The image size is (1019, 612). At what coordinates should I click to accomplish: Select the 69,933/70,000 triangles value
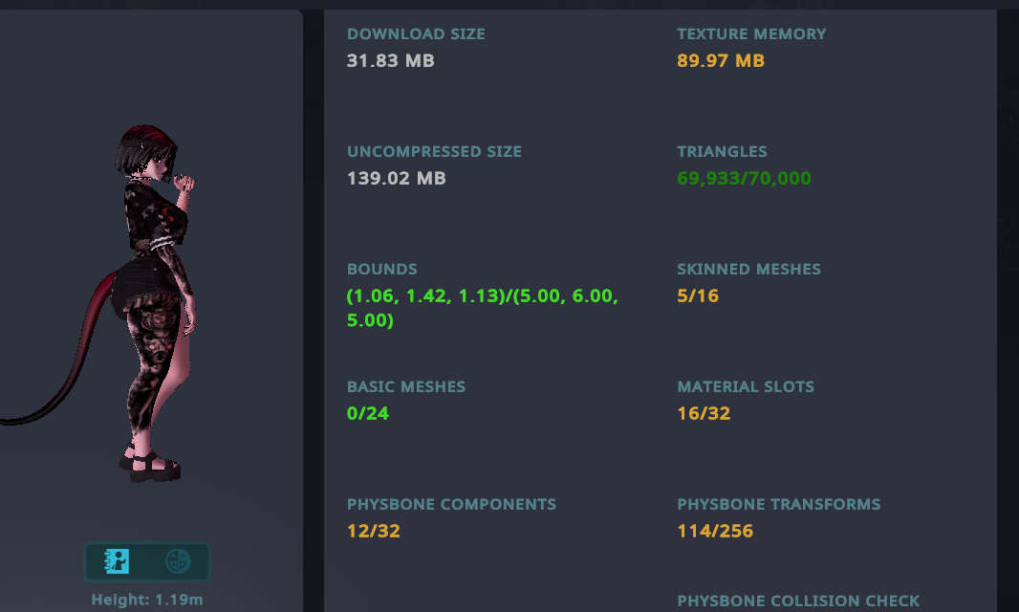744,178
